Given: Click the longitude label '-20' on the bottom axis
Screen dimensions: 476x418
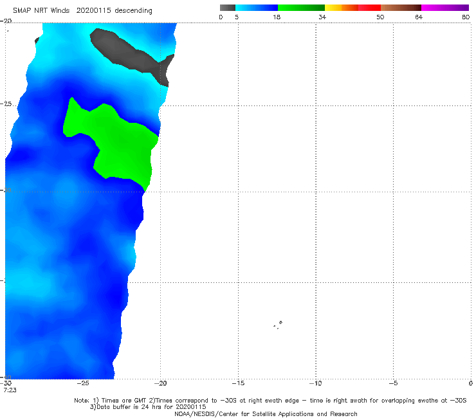Looking at the screenshot, I should 161,383.
